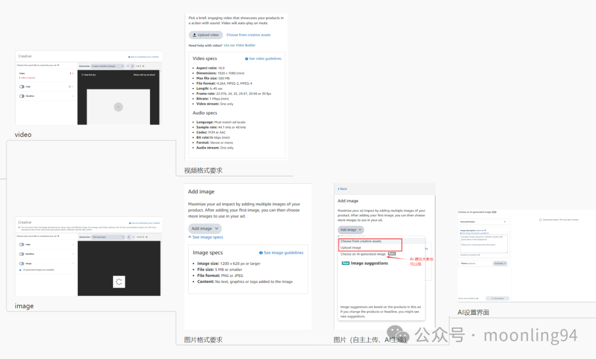Viewport: 596px width, 359px height.
Task: Click the previous arrow in Ad preview pager
Action: [128, 66]
